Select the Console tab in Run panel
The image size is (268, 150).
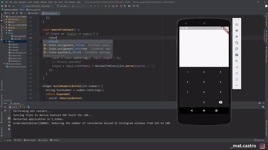click(x=13, y=107)
